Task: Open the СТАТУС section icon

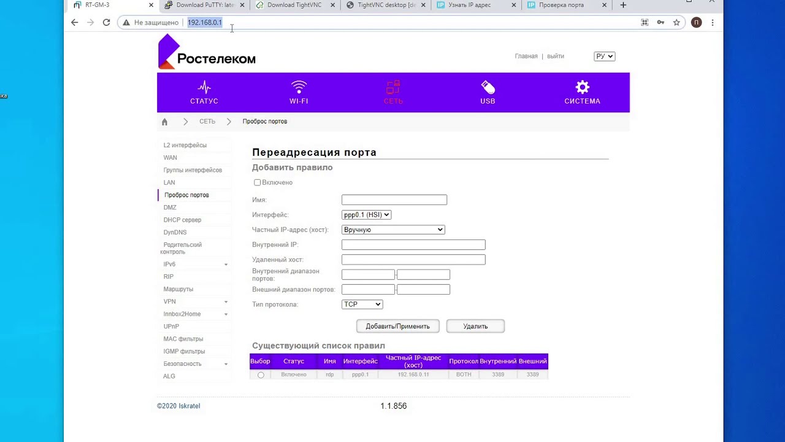Action: click(x=204, y=87)
